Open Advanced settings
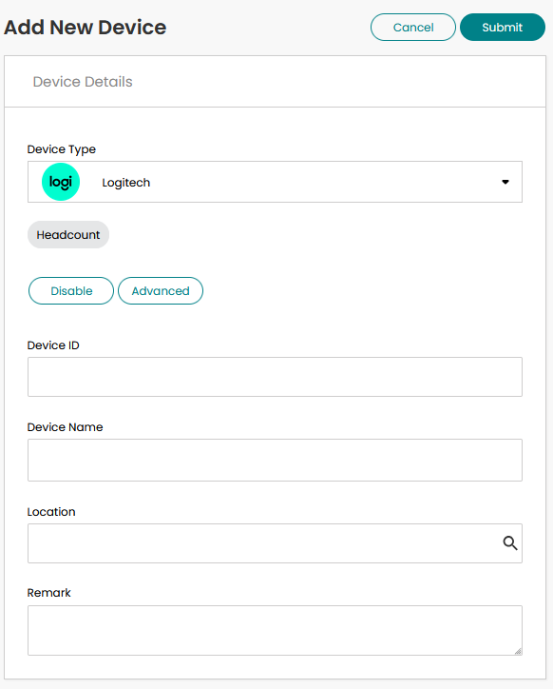Screen dimensions: 553x689 coord(161,291)
